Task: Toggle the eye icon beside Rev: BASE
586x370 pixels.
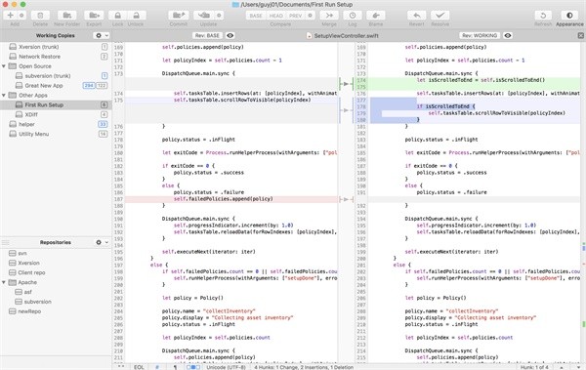Action: click(230, 35)
